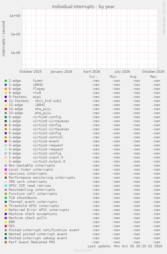Click the 4-edge virtio3-request legend label

(x=36, y=149)
